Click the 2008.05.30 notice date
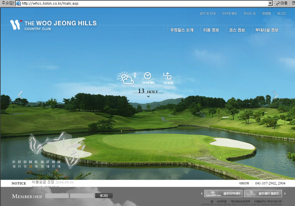 click(x=65, y=182)
